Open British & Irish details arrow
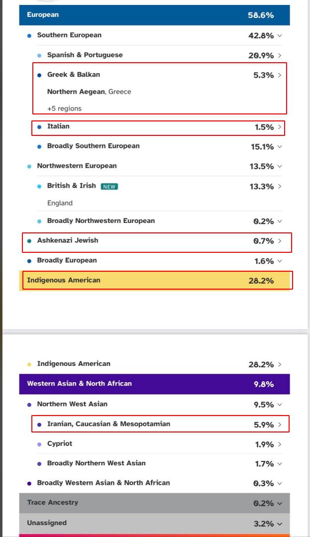Screen dimensions: 310x537 280,187
